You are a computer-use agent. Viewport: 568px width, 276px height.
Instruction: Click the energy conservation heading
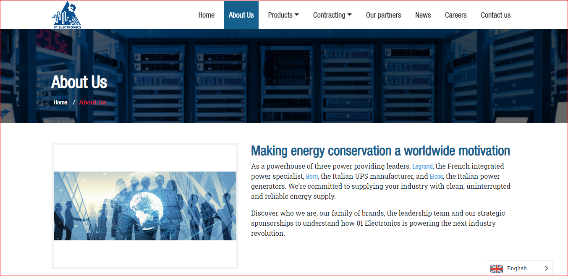click(380, 151)
